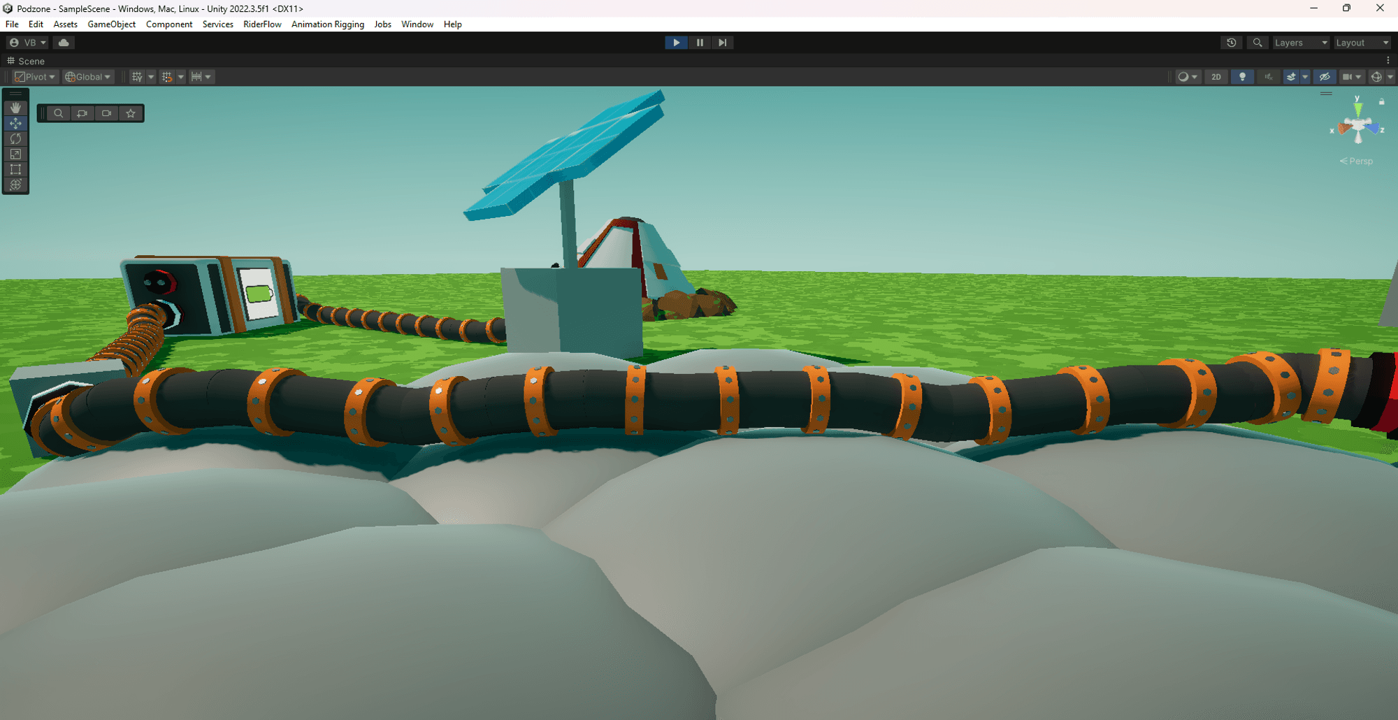Toggle the 2D view mode
The image size is (1398, 720).
tap(1216, 77)
